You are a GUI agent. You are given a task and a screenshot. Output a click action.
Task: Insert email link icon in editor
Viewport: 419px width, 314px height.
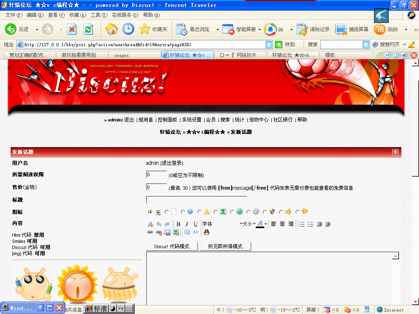click(x=167, y=233)
